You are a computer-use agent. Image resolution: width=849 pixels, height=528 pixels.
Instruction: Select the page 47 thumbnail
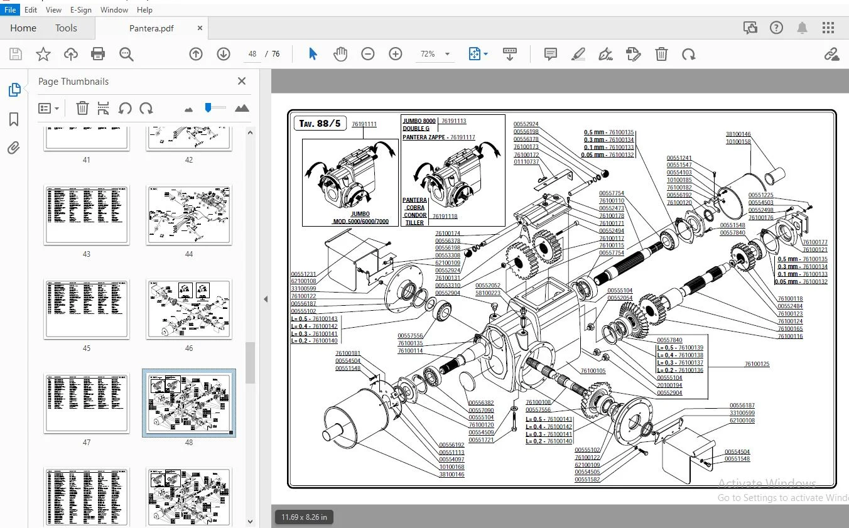[87, 403]
